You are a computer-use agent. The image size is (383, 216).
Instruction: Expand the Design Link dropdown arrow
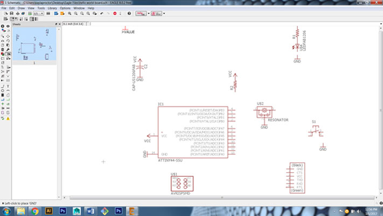point(149,13)
